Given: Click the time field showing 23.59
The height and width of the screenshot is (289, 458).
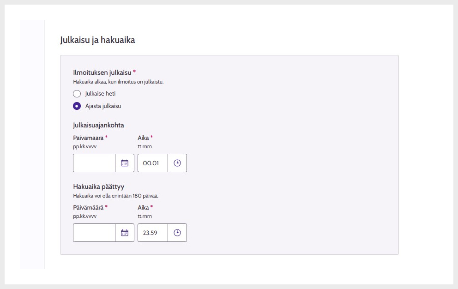Looking at the screenshot, I should pos(152,233).
